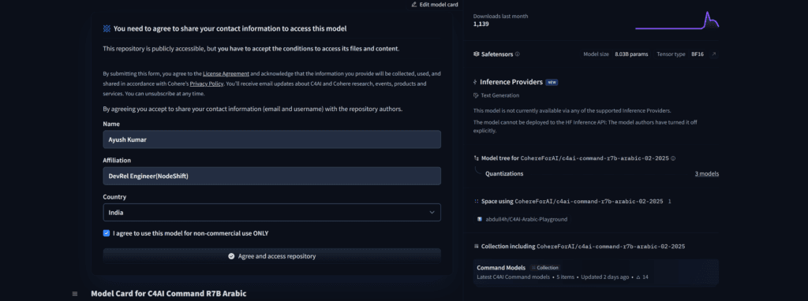Click the Collection including list icon
808x301 pixels.
coord(476,247)
